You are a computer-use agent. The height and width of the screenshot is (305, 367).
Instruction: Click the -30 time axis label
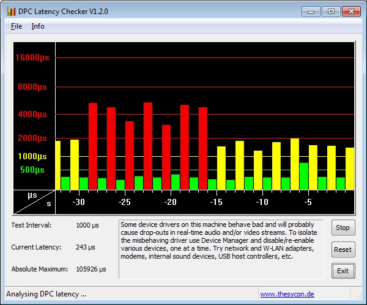[79, 202]
